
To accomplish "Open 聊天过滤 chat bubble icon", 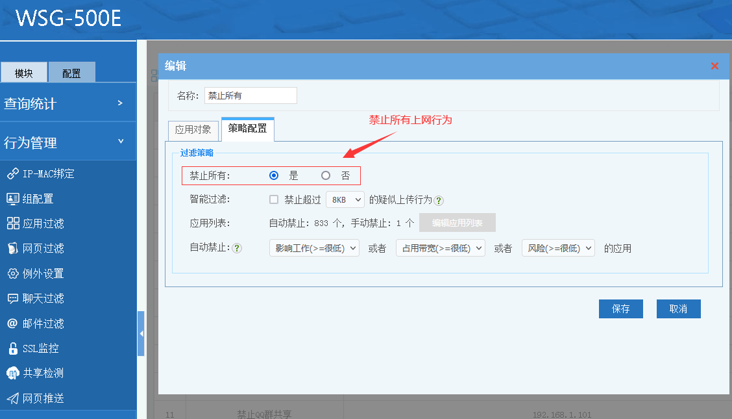I will point(12,298).
